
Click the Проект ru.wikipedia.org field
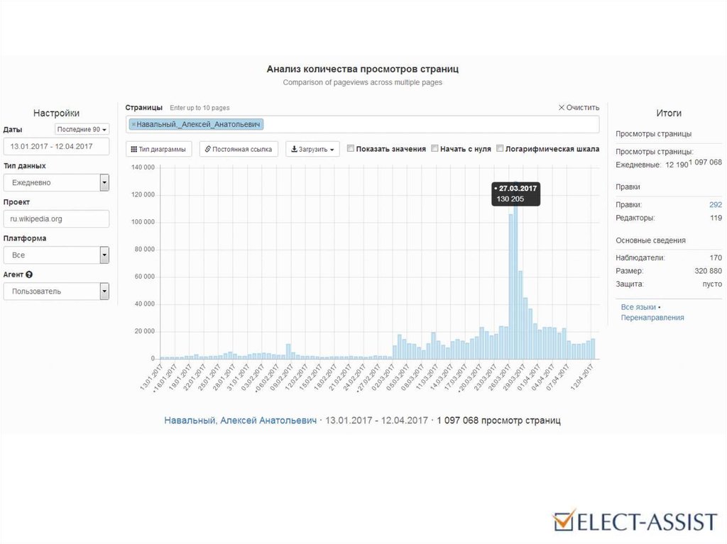pyautogui.click(x=56, y=219)
